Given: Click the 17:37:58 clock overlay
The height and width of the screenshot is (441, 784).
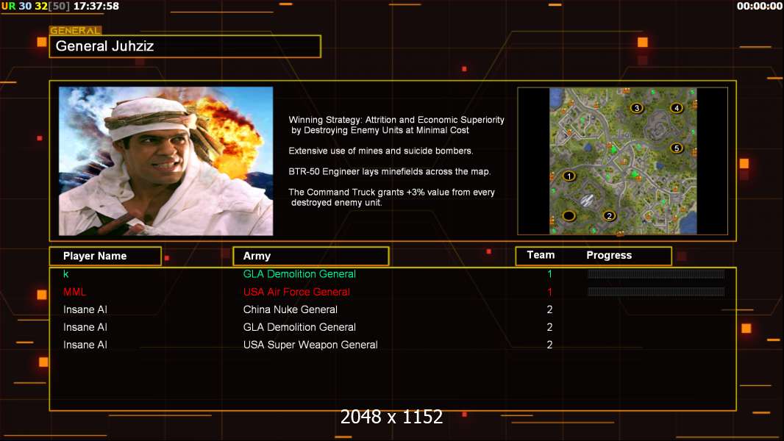Looking at the screenshot, I should 96,6.
